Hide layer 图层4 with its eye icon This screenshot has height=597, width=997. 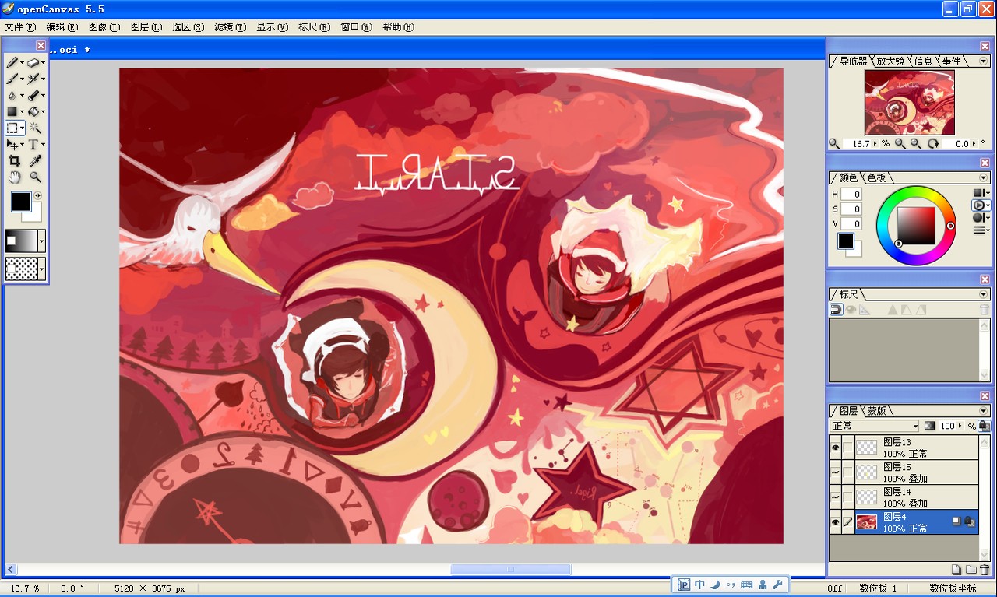(835, 522)
